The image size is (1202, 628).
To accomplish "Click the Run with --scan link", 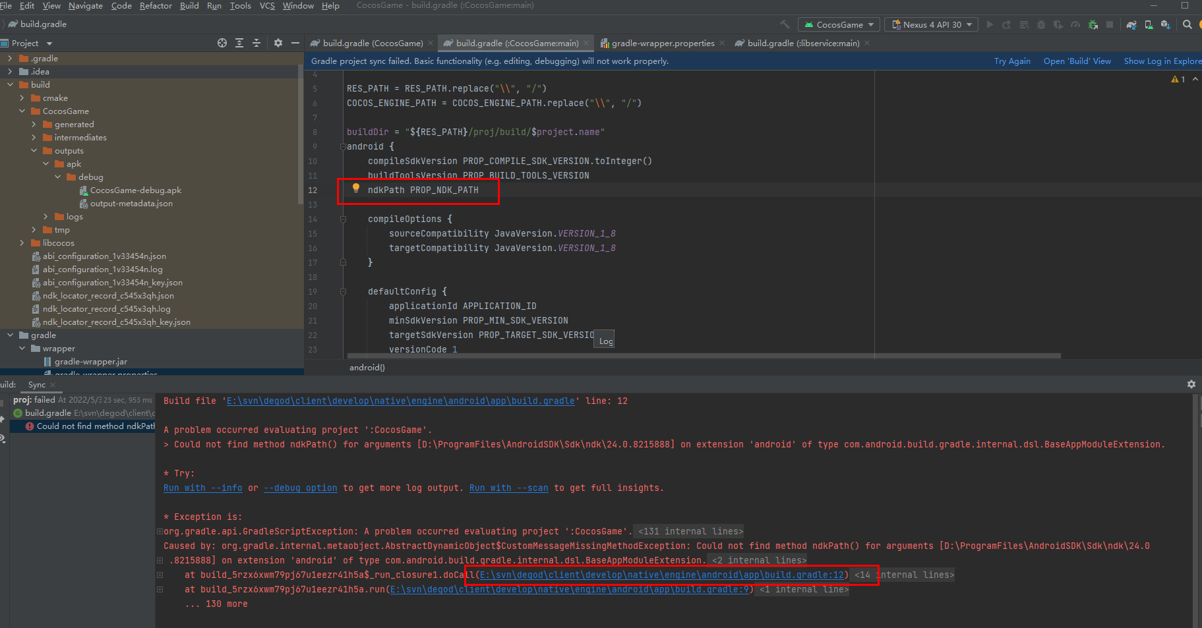I will click(508, 488).
